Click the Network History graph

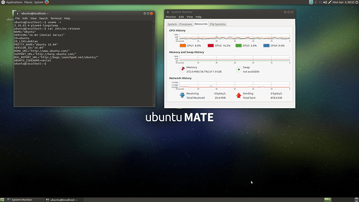coord(235,85)
